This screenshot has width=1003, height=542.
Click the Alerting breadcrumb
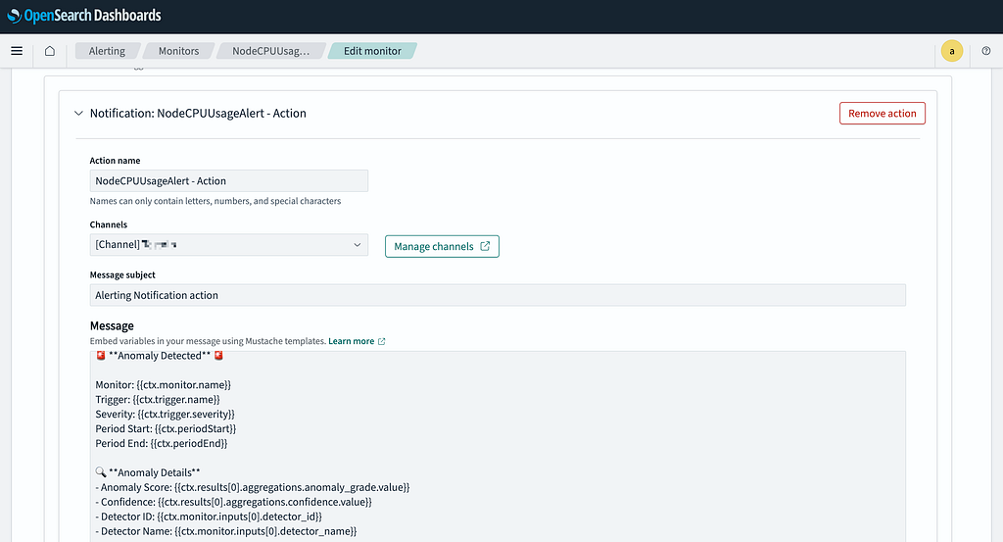107,51
